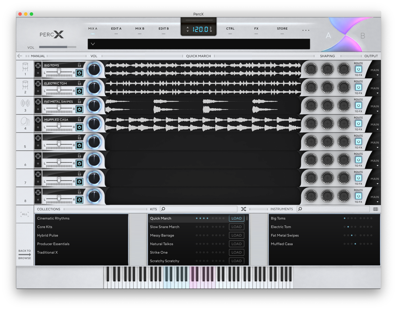This screenshot has height=310, width=397.
Task: Click the Kits search magnifier icon
Action: tap(163, 209)
